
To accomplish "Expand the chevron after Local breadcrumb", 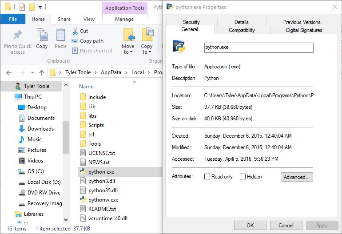I will tap(149, 73).
